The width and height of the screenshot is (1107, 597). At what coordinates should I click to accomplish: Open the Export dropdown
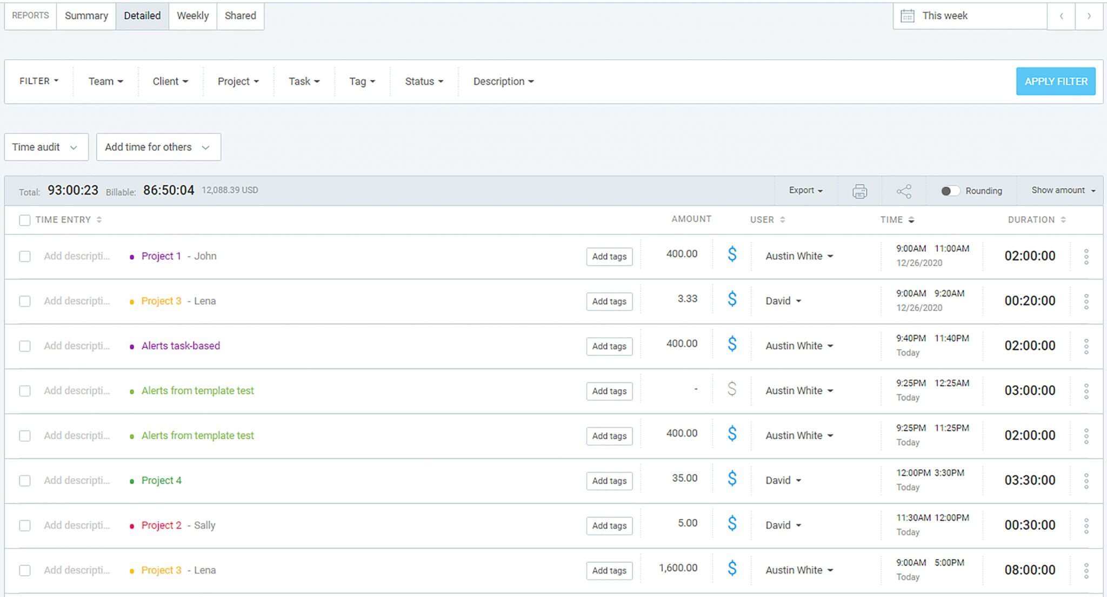pyautogui.click(x=805, y=191)
